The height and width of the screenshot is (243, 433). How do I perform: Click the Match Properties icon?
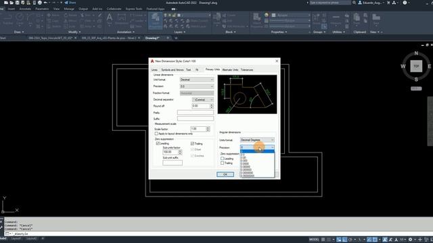tap(257, 20)
